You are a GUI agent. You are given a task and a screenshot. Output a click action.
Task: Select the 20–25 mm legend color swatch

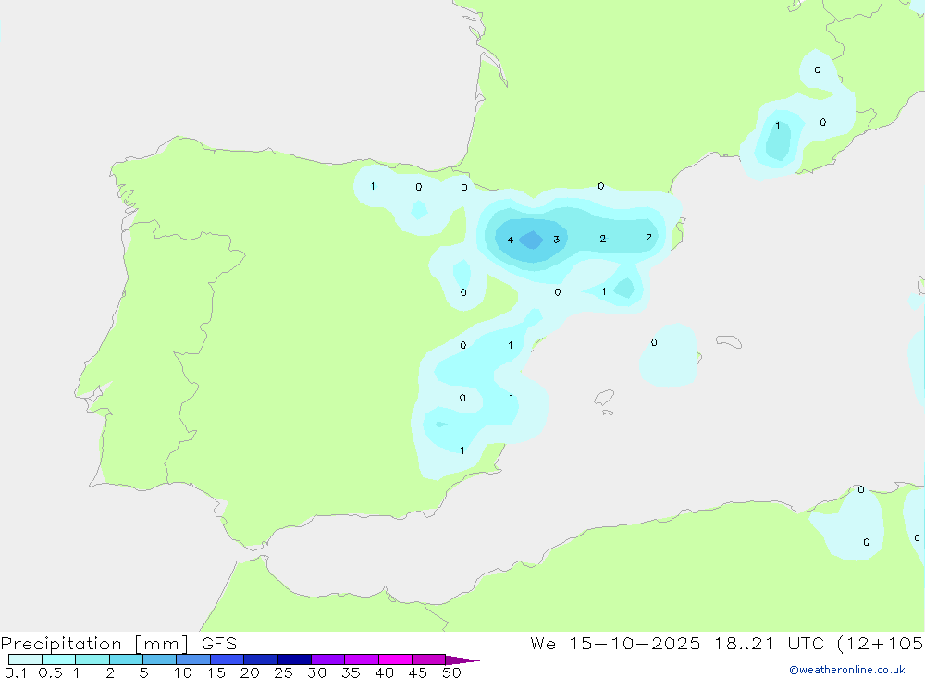tap(260, 660)
